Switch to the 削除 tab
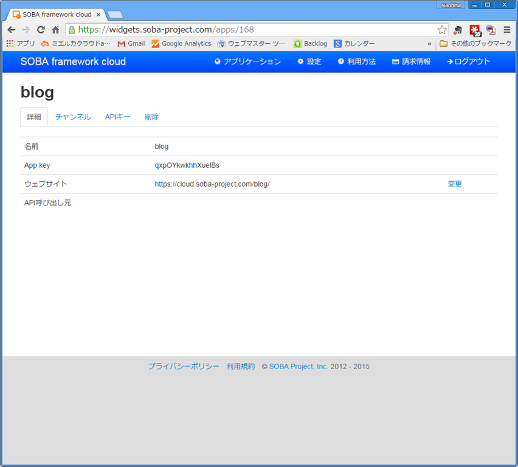 (x=151, y=117)
